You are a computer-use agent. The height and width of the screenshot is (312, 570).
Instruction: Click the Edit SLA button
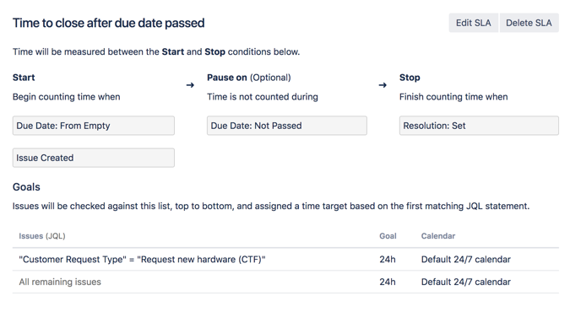click(473, 23)
